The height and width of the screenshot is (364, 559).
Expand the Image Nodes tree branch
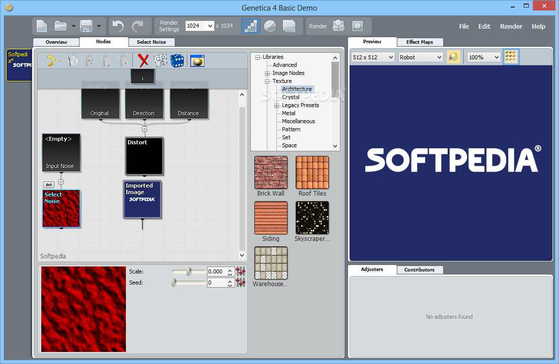267,73
